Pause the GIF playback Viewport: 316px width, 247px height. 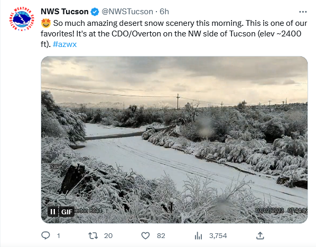(x=53, y=212)
